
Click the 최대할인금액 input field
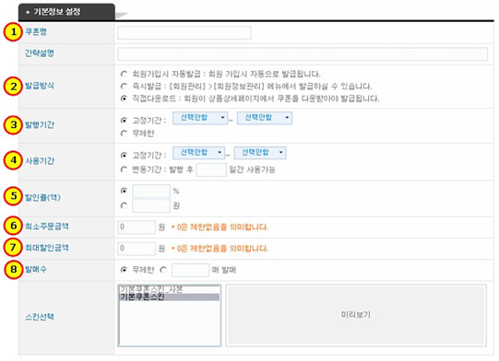[x=137, y=249]
